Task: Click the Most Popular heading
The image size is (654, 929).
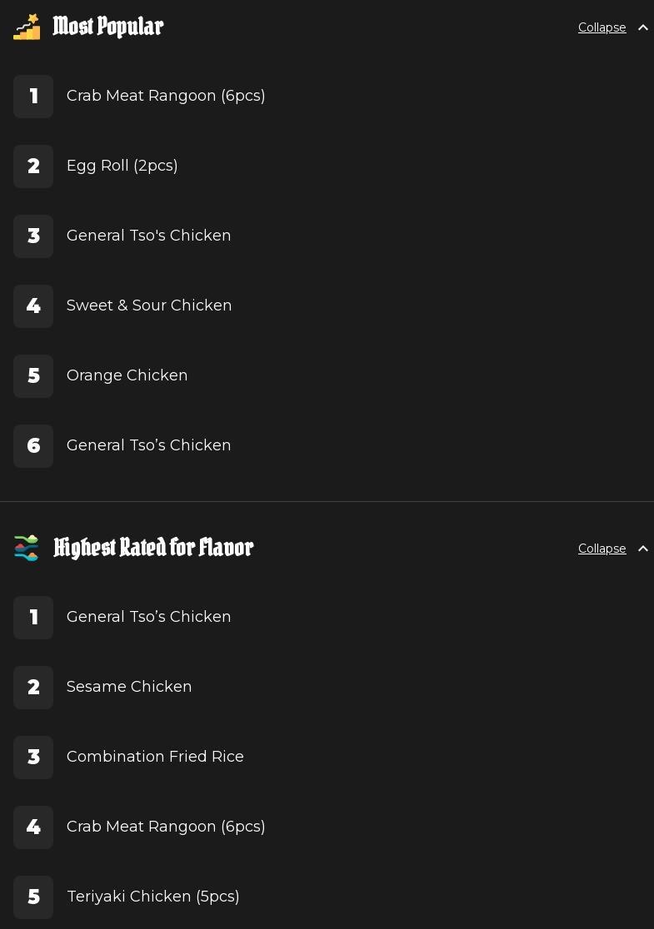Action: [x=108, y=27]
